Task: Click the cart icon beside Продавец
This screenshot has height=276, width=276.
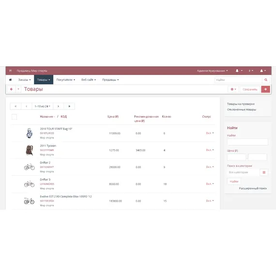Action: click(x=10, y=71)
